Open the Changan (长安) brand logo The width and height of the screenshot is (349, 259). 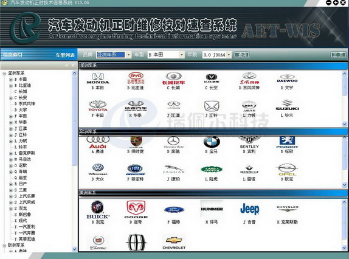212,78
